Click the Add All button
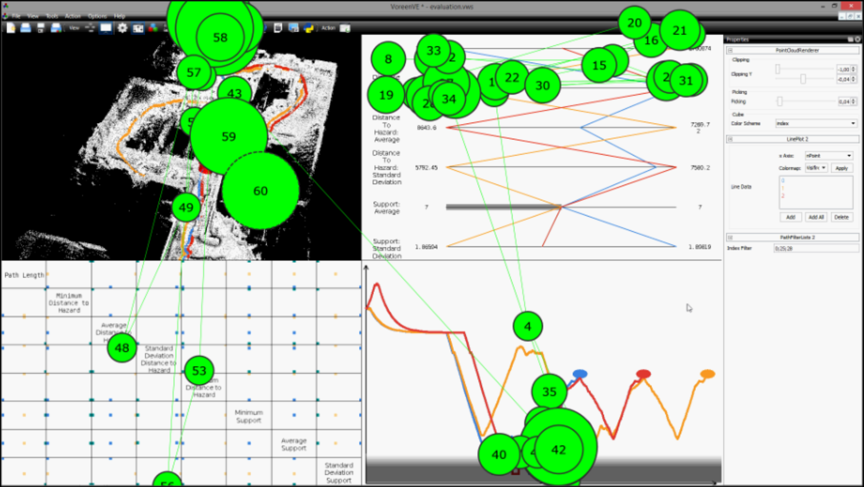This screenshot has height=487, width=864. coord(816,217)
